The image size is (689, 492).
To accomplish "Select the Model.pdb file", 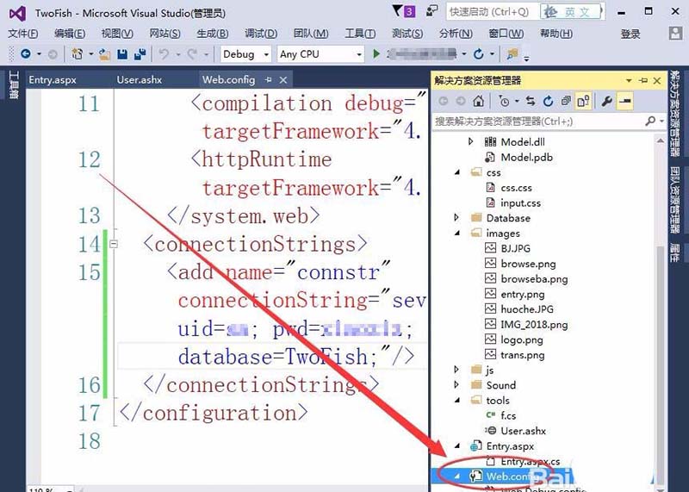I will (x=526, y=157).
